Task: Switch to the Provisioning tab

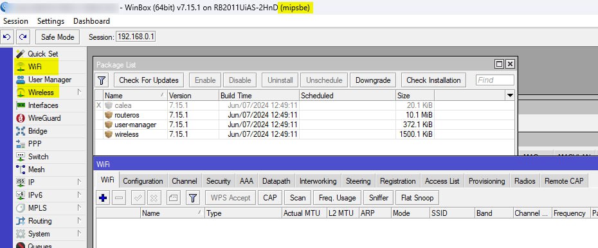Action: (487, 181)
